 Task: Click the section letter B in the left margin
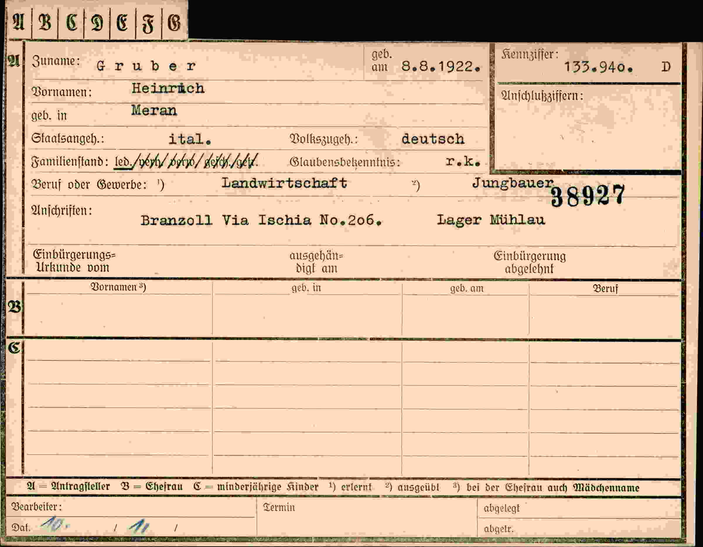pyautogui.click(x=14, y=307)
